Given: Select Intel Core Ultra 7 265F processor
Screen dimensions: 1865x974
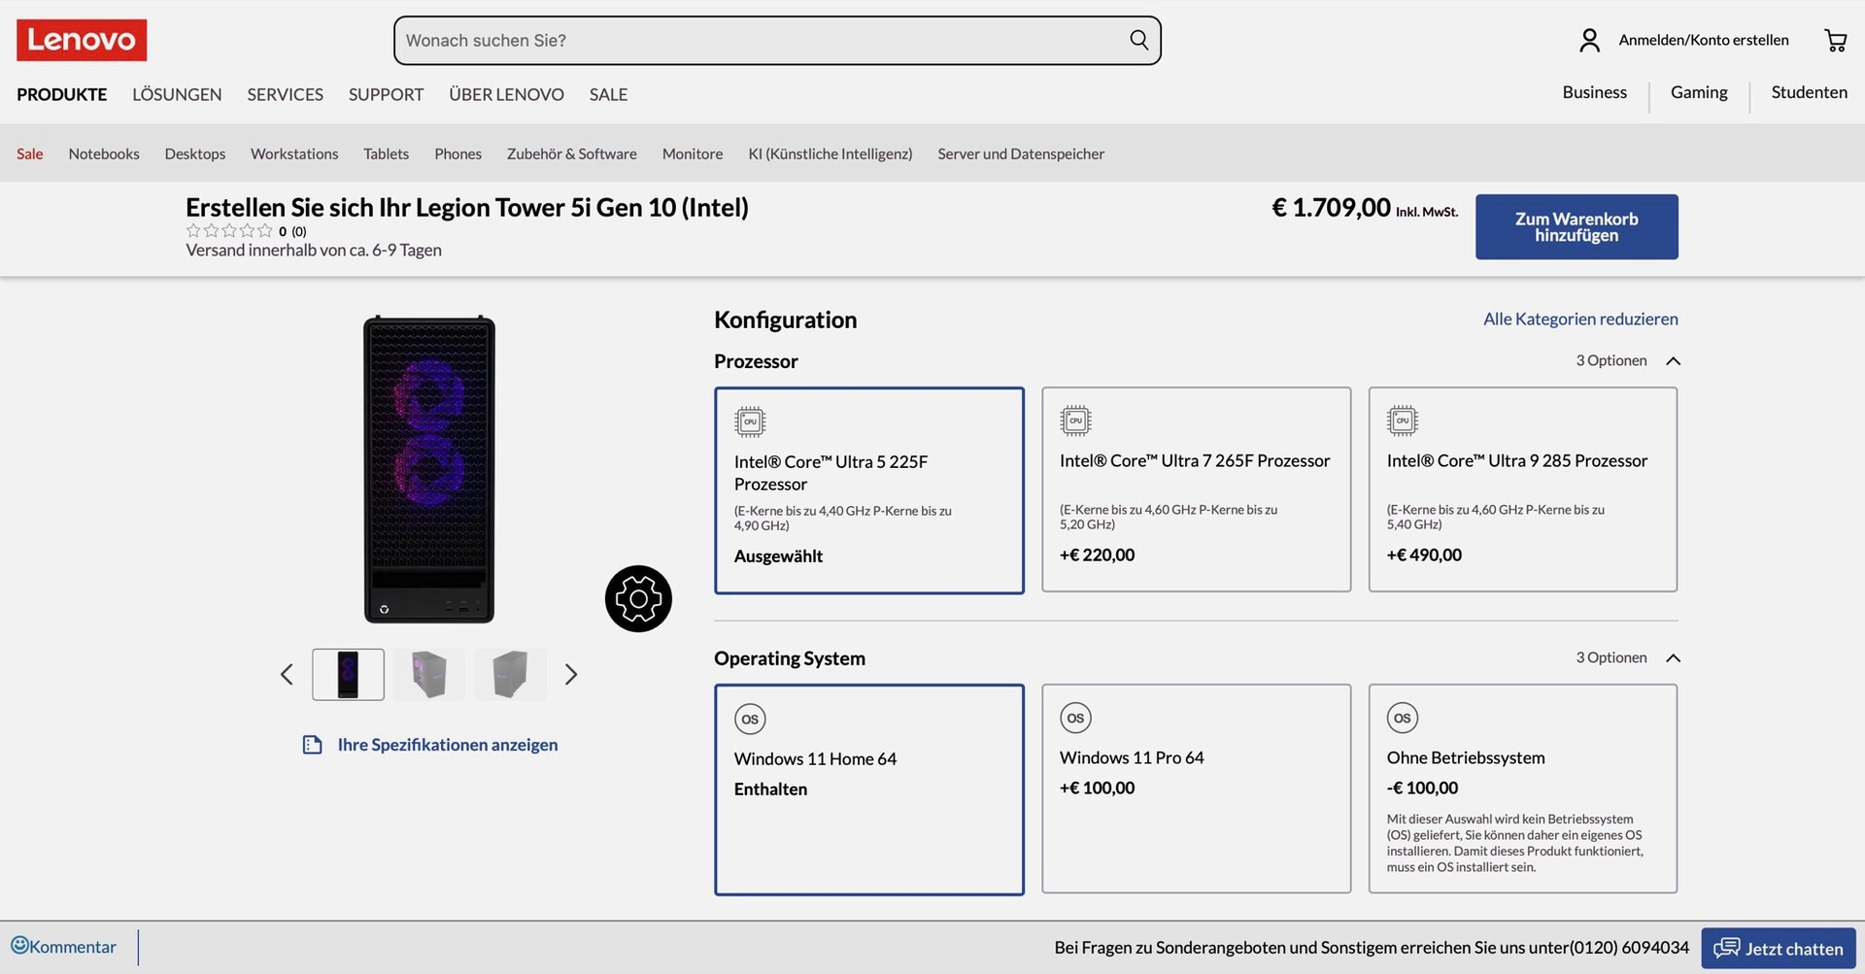Looking at the screenshot, I should [1196, 489].
